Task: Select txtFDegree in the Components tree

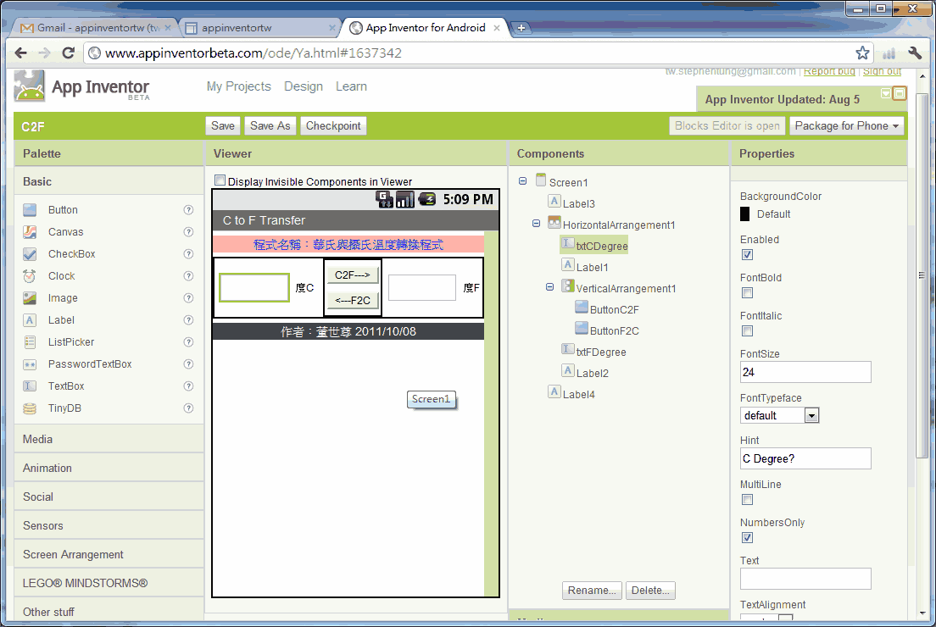Action: tap(600, 352)
